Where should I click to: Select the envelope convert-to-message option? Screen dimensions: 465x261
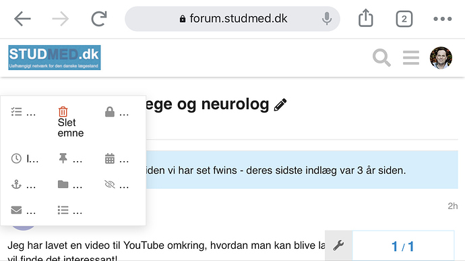[23, 210]
